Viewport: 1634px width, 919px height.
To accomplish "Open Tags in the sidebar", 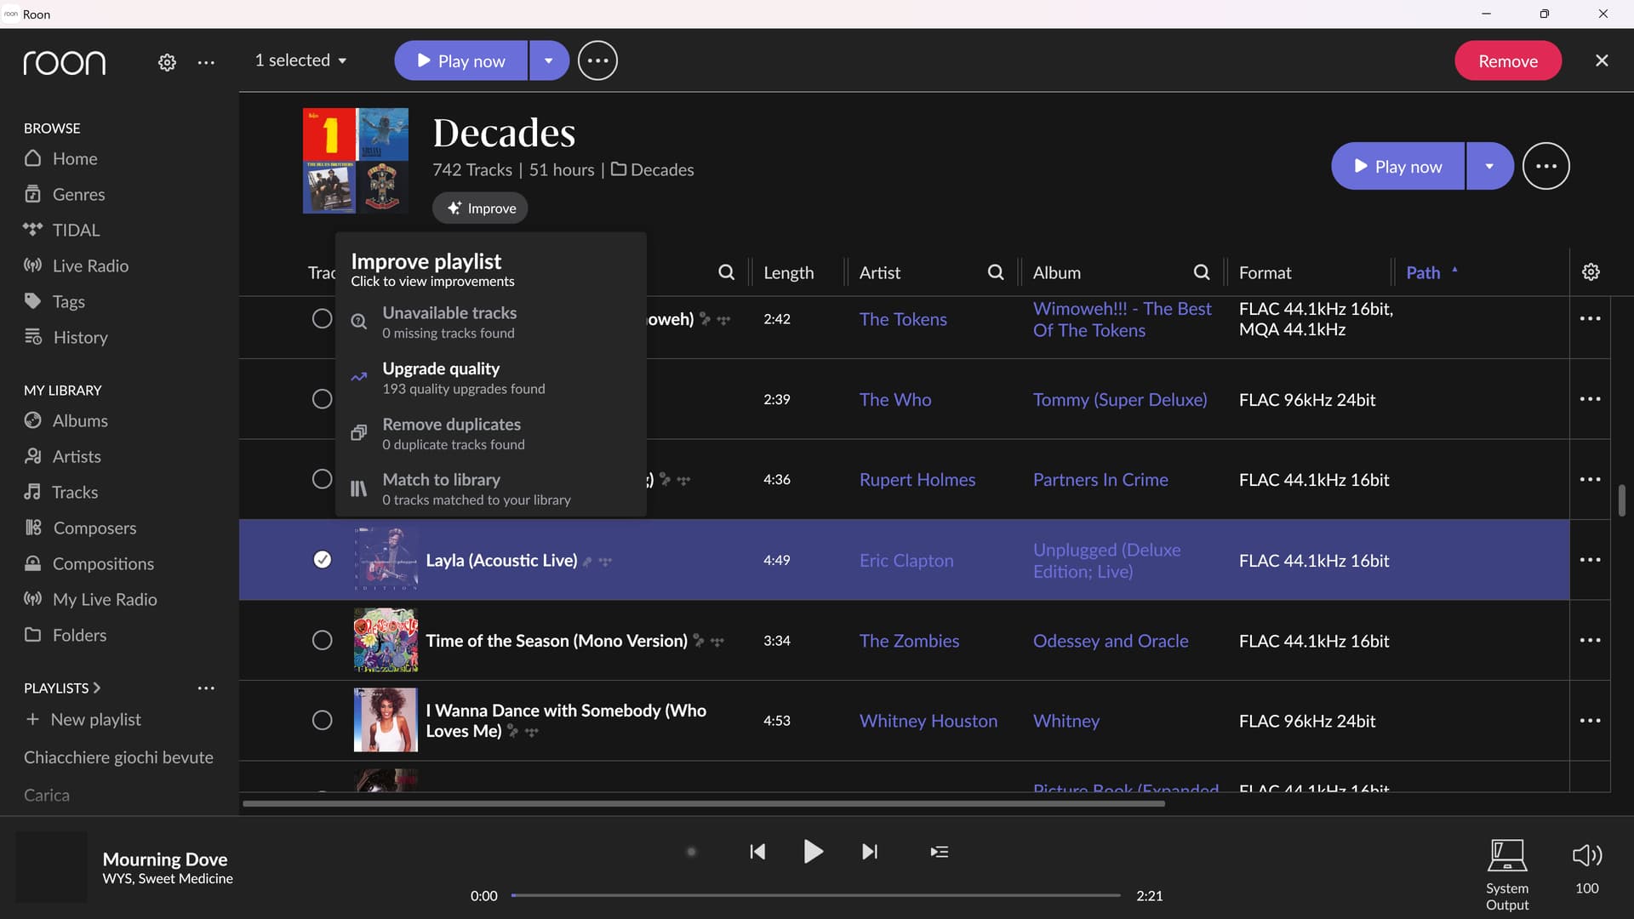I will coord(68,301).
